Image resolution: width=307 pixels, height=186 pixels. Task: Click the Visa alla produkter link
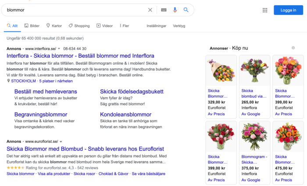coord(54,173)
